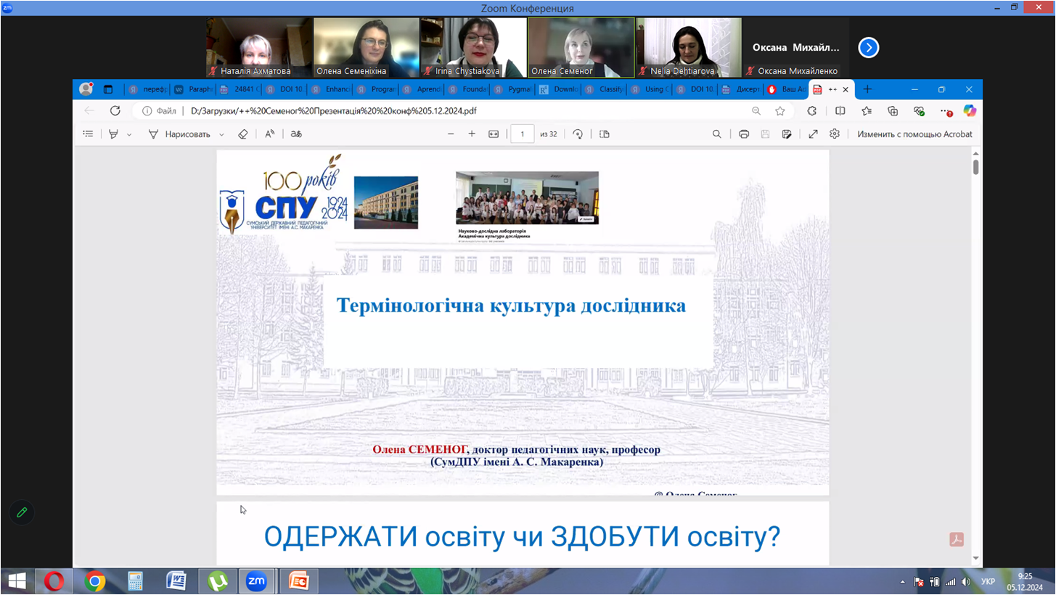Open Browser essentials heart icon

point(919,111)
